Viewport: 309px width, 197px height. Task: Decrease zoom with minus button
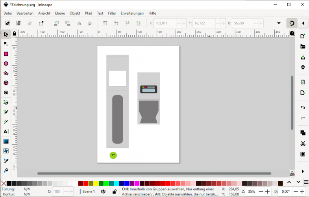pyautogui.click(x=261, y=191)
